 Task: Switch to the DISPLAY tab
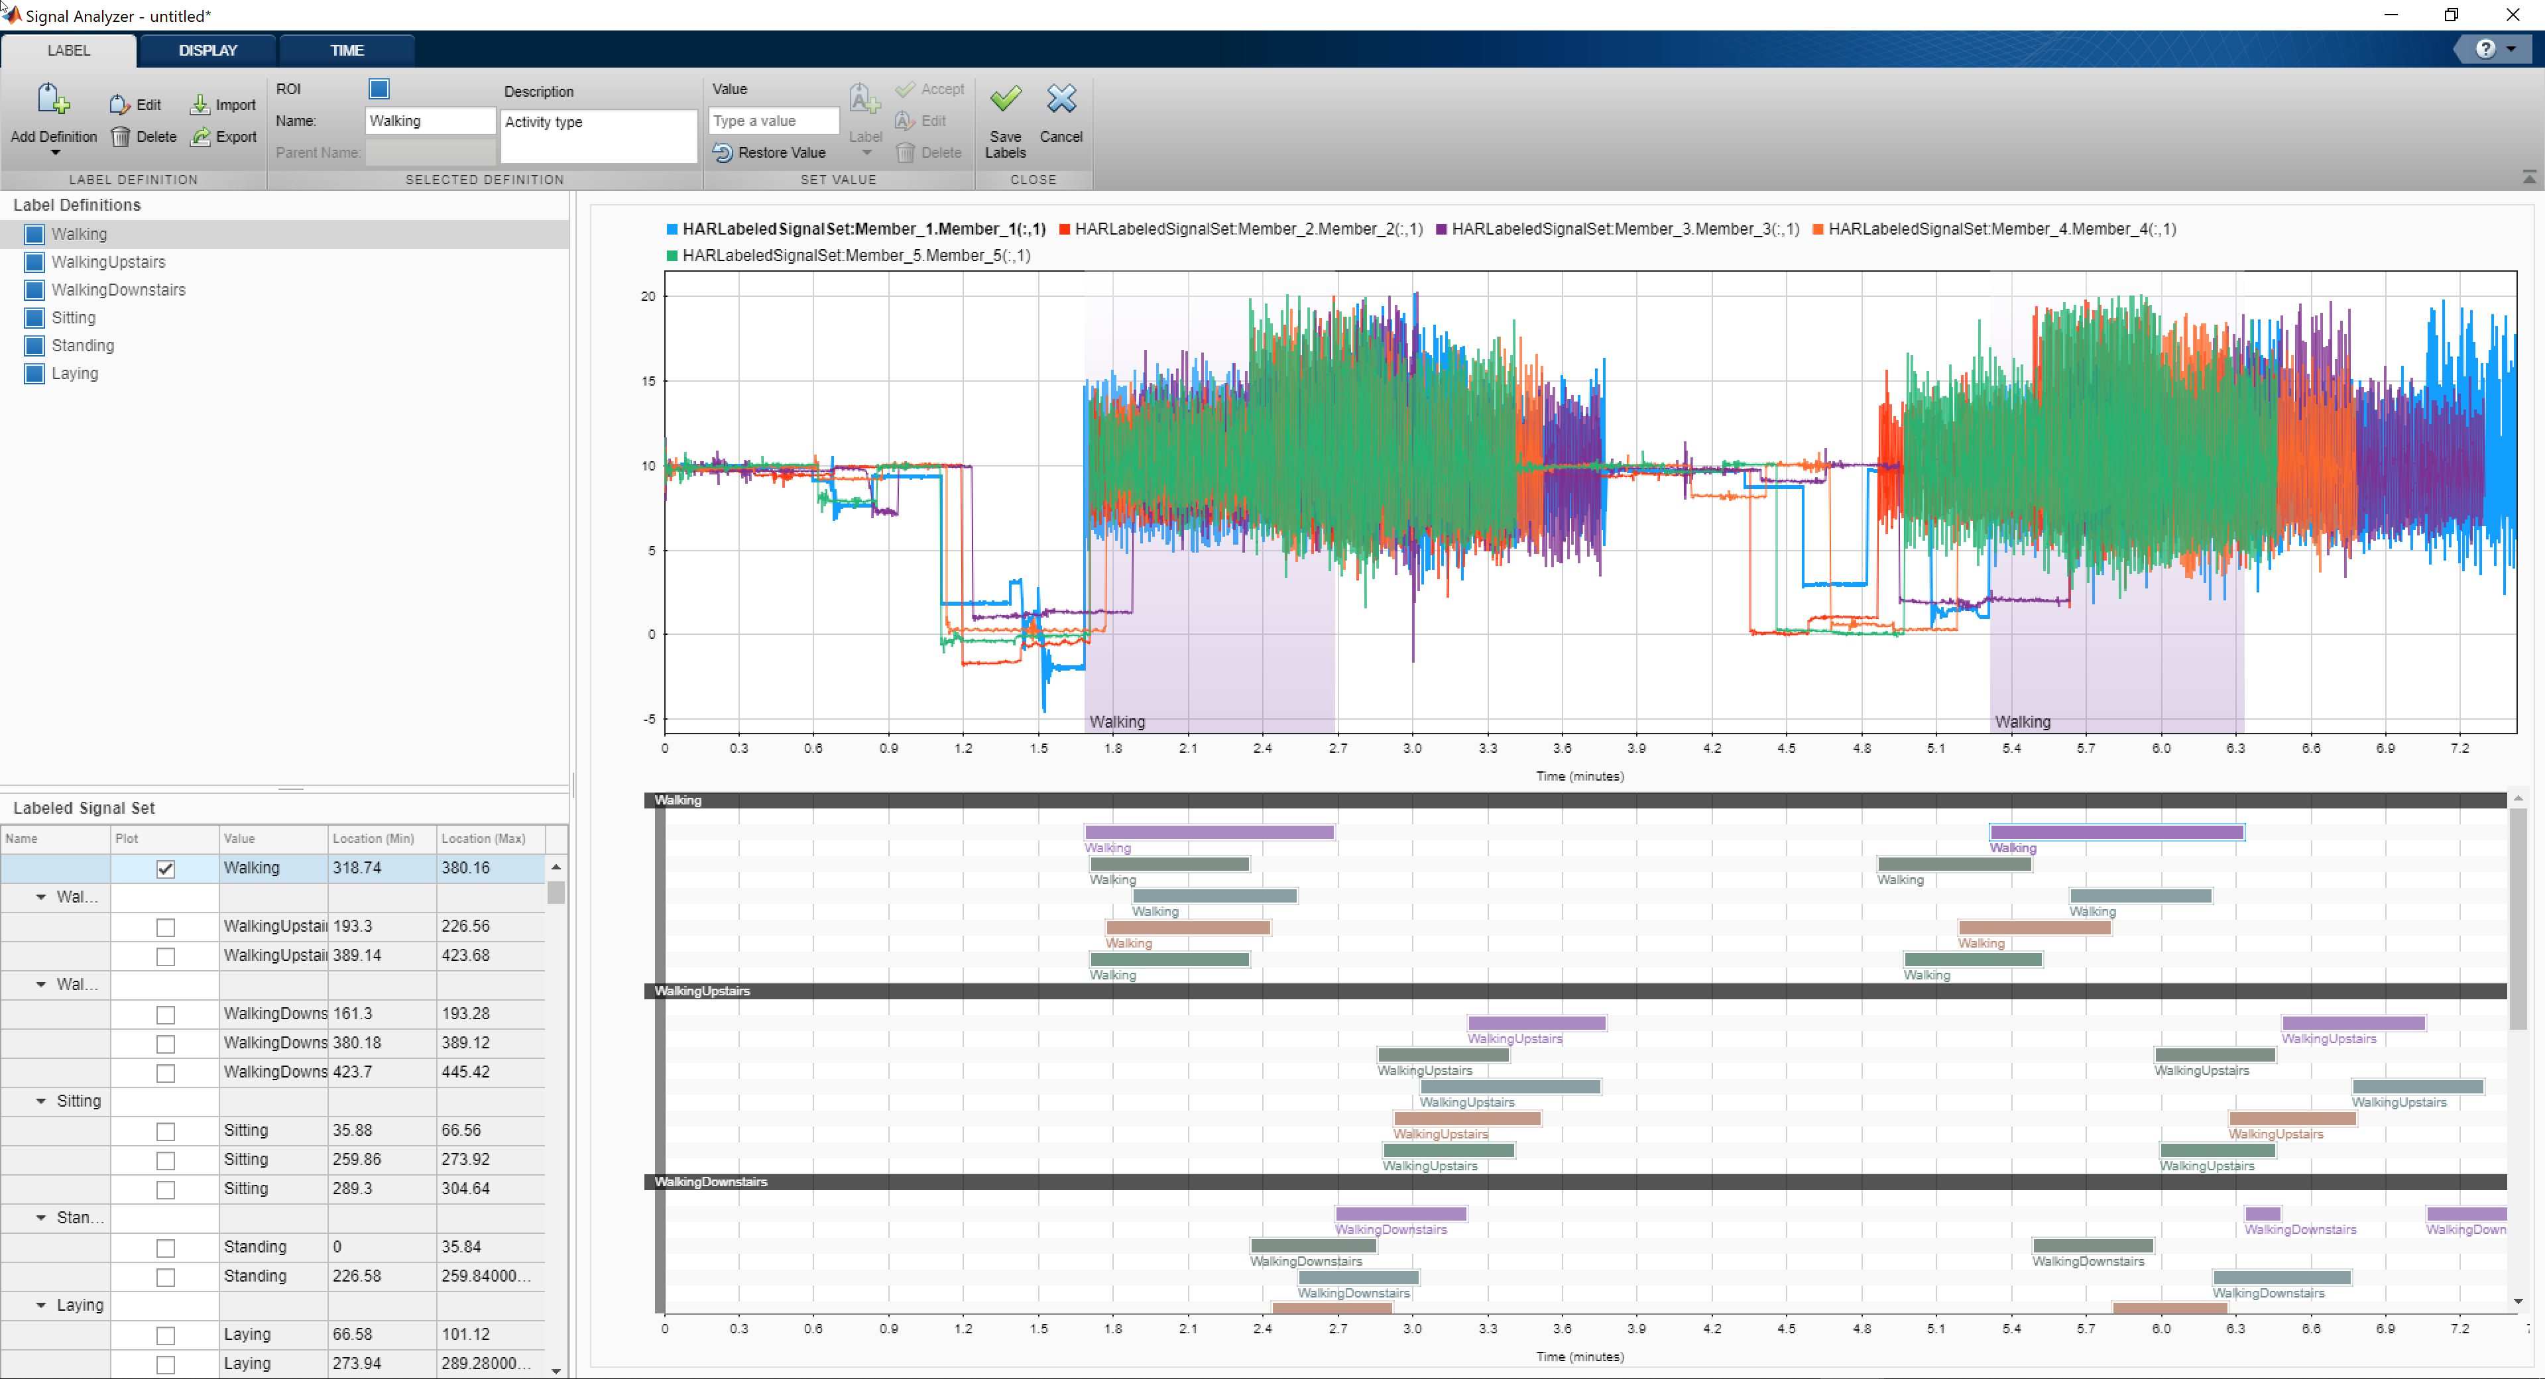pyautogui.click(x=207, y=50)
